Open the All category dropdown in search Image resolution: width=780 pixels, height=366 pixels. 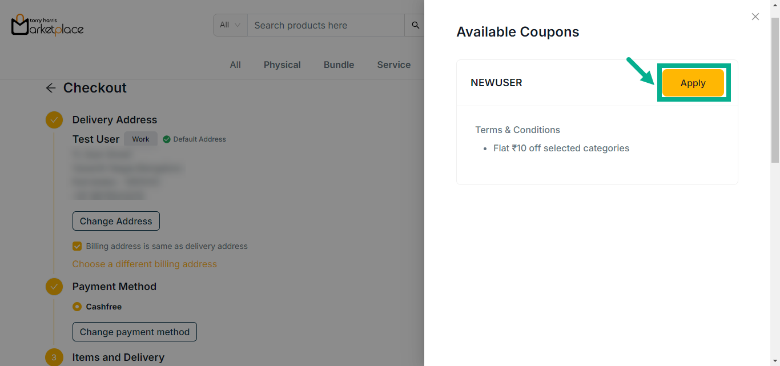(x=230, y=25)
